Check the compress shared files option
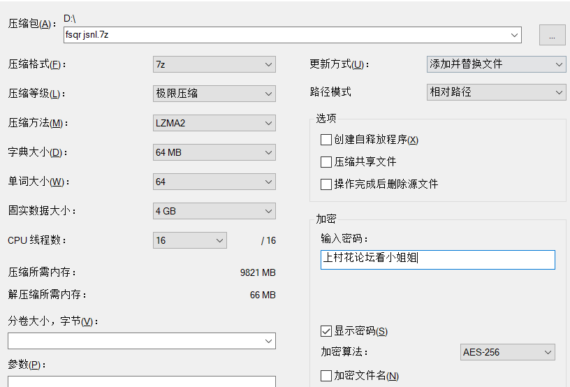Screen dimensions: 570x387 (326, 162)
